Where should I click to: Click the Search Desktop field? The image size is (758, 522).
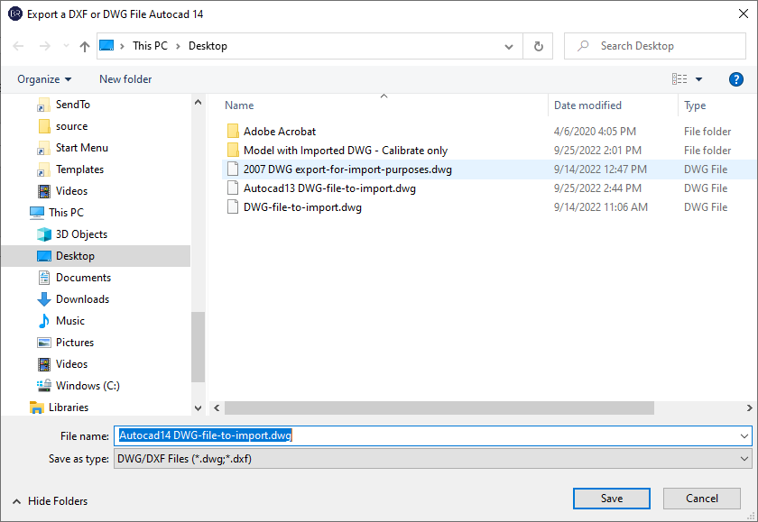663,46
